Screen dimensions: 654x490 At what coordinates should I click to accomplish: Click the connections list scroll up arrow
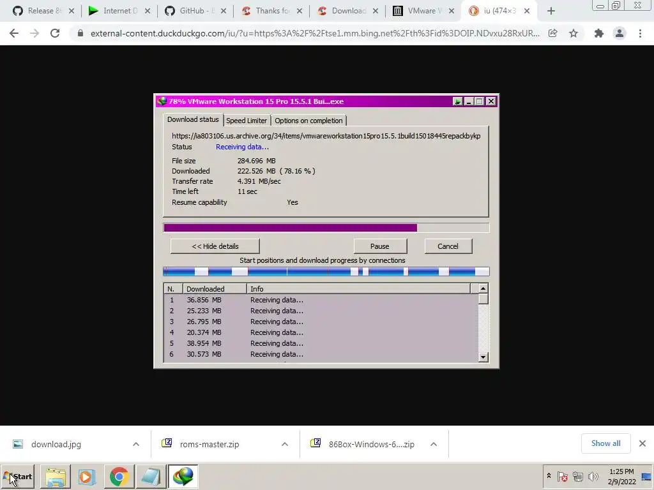click(x=483, y=288)
